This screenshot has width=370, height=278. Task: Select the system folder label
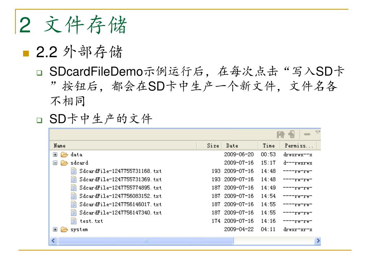[79, 229]
